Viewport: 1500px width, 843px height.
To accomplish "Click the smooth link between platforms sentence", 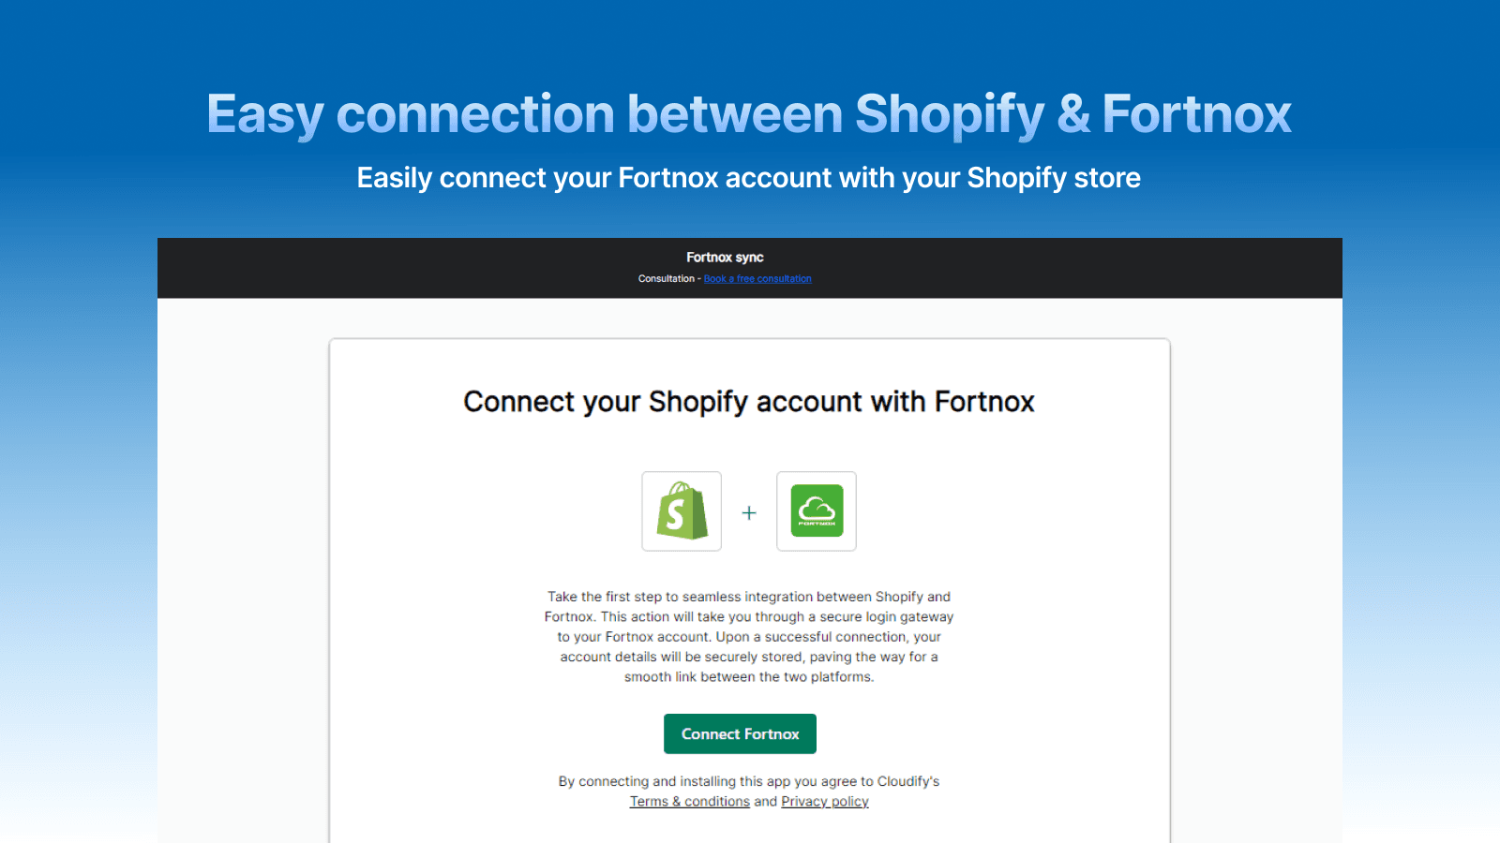I will (749, 677).
